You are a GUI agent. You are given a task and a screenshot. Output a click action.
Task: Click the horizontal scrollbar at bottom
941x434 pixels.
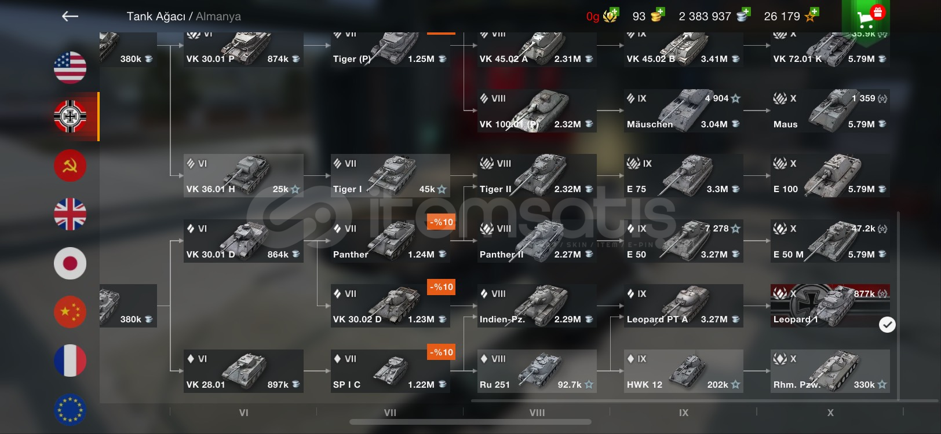click(470, 422)
